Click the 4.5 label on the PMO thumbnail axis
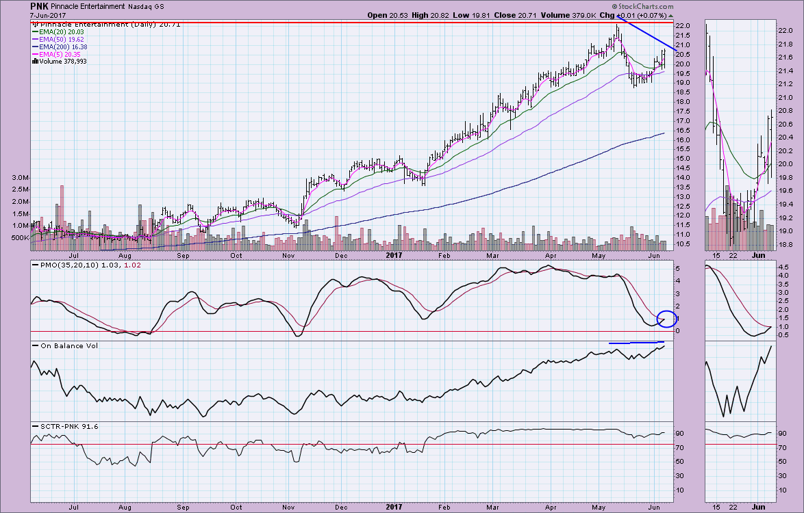This screenshot has height=513, width=804. click(x=784, y=267)
